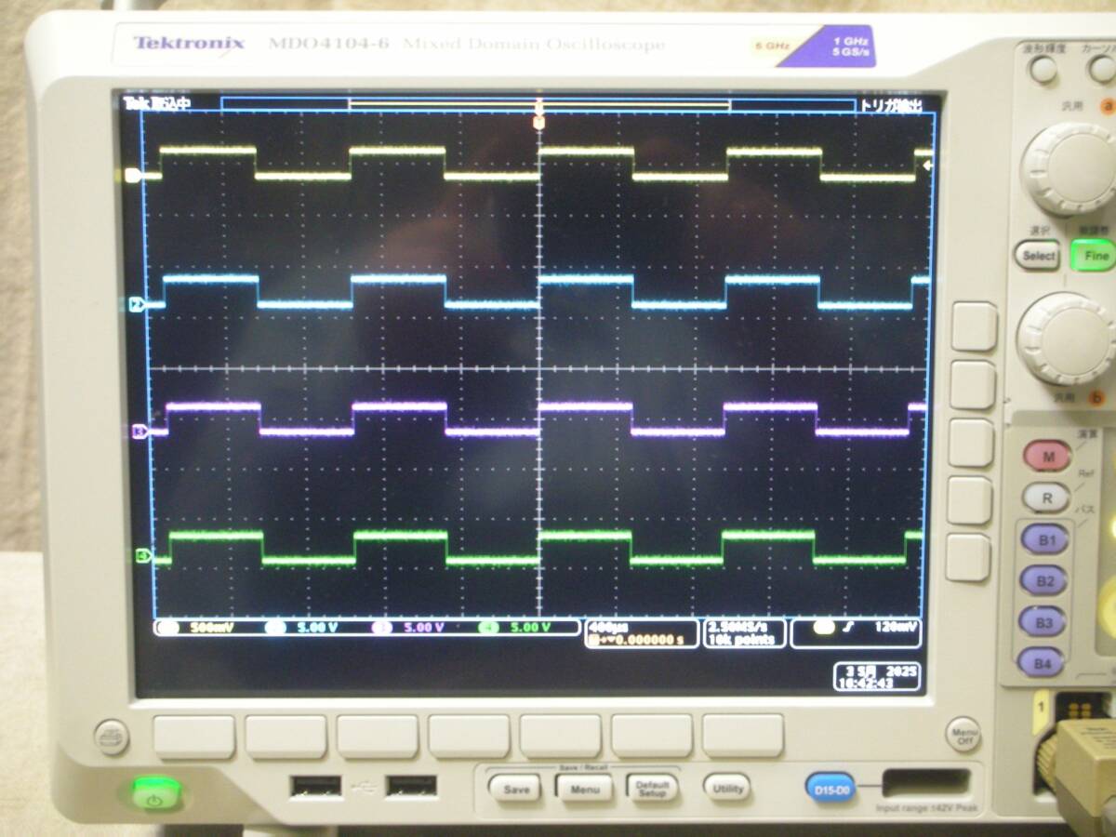Click the Select button
Screen dimensions: 1116x837
1038,255
